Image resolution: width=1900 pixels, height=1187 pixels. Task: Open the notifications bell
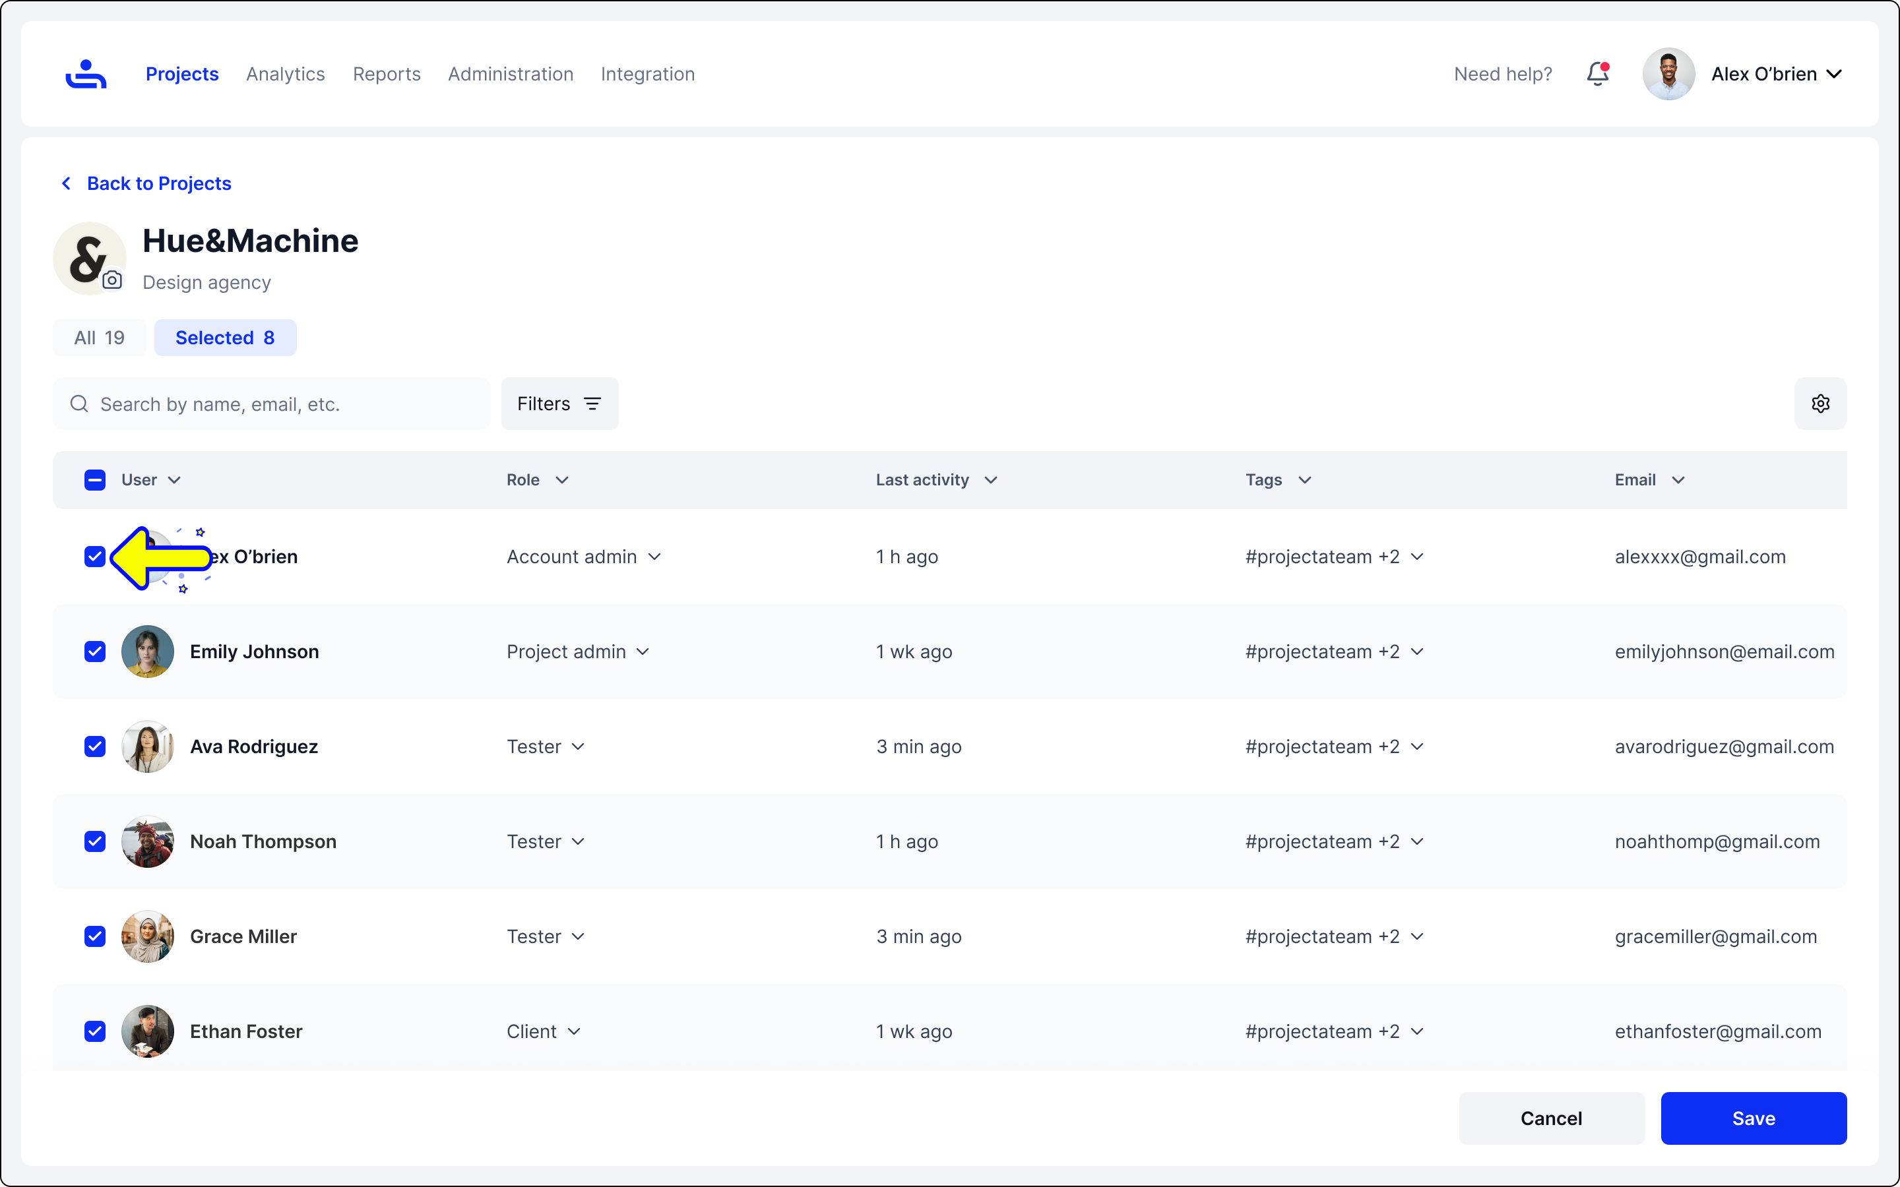pos(1597,74)
